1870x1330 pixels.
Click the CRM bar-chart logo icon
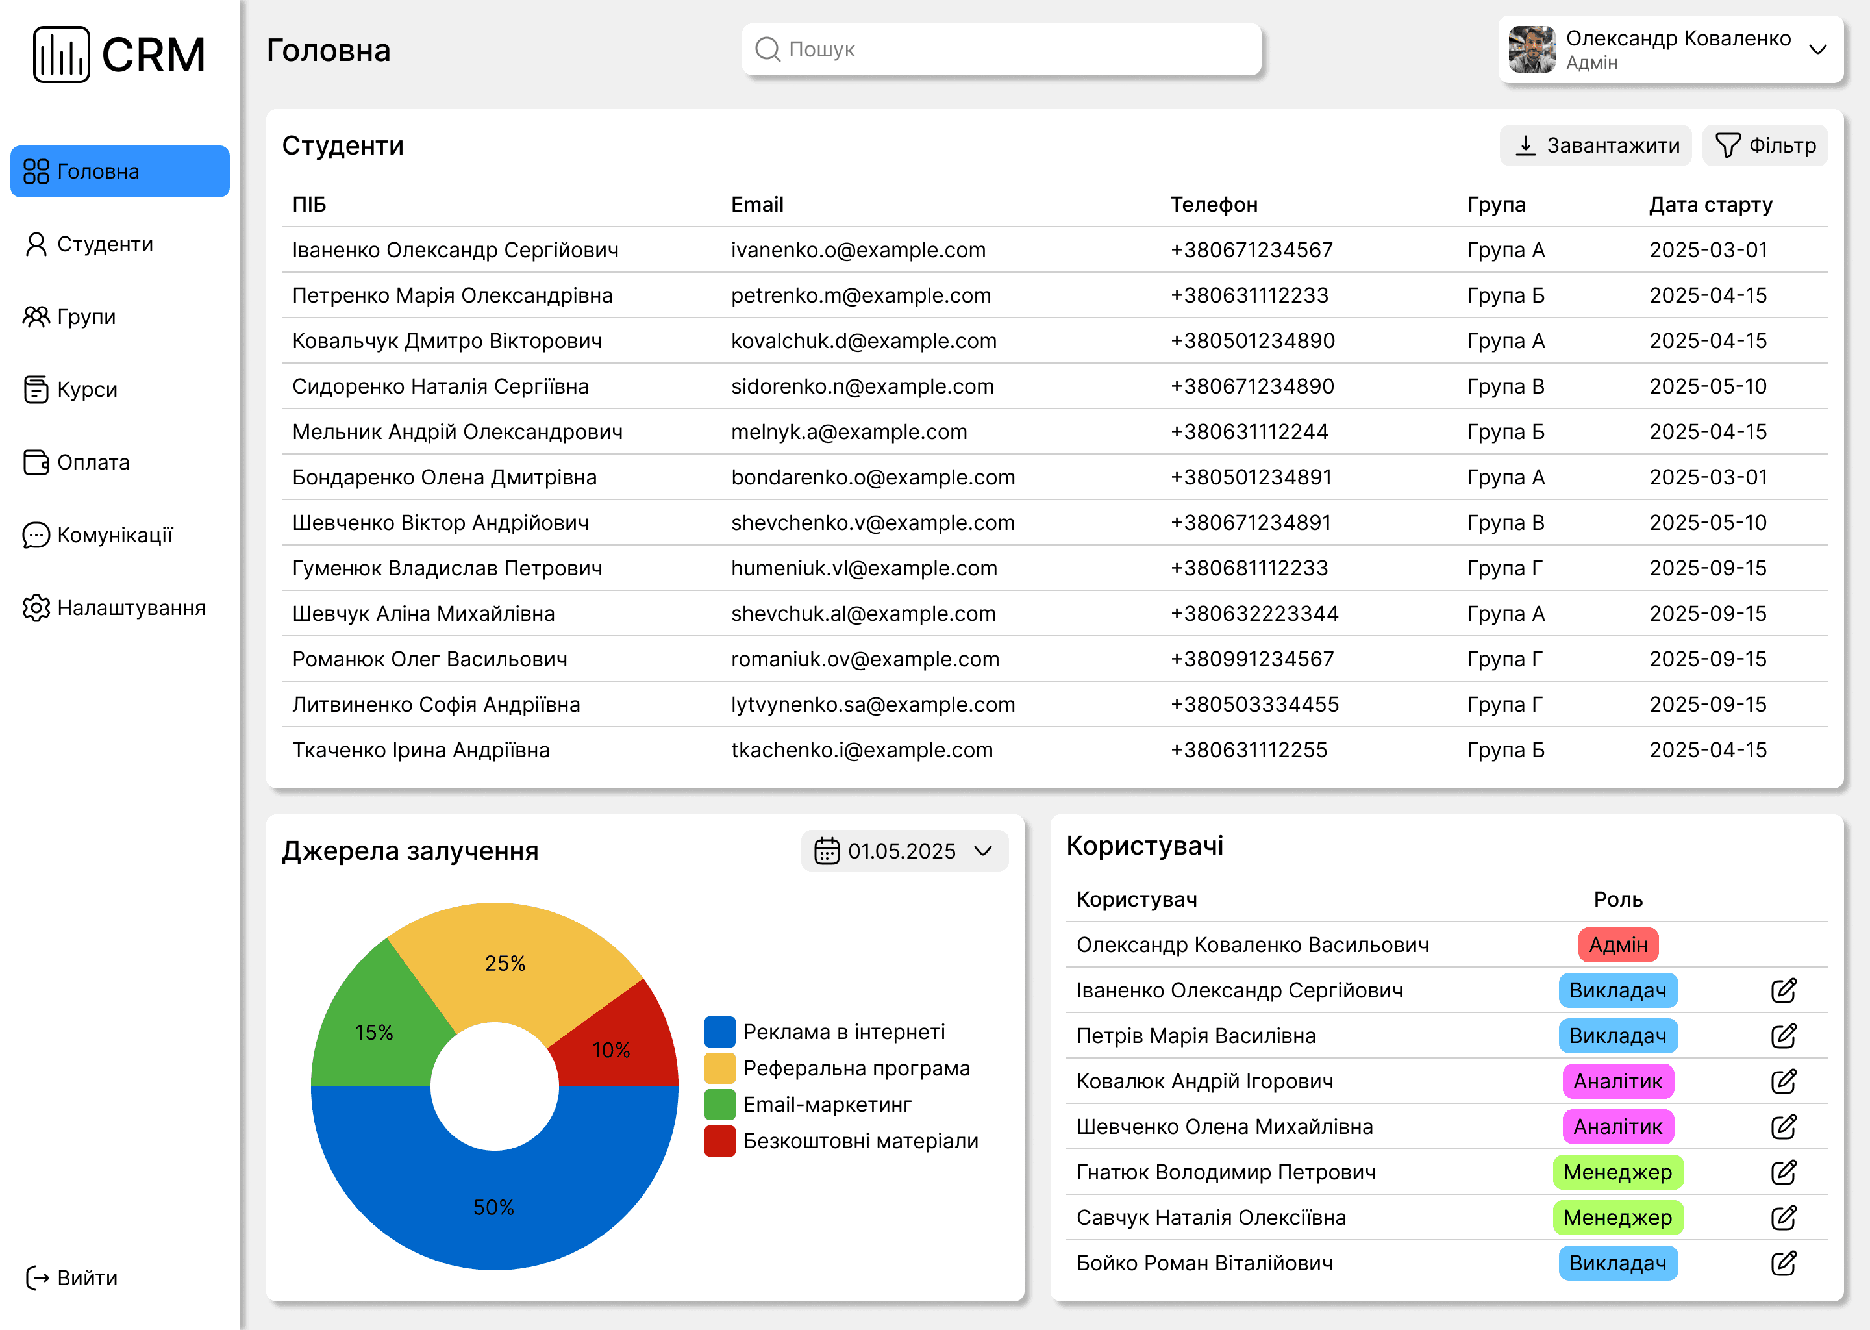pyautogui.click(x=60, y=54)
